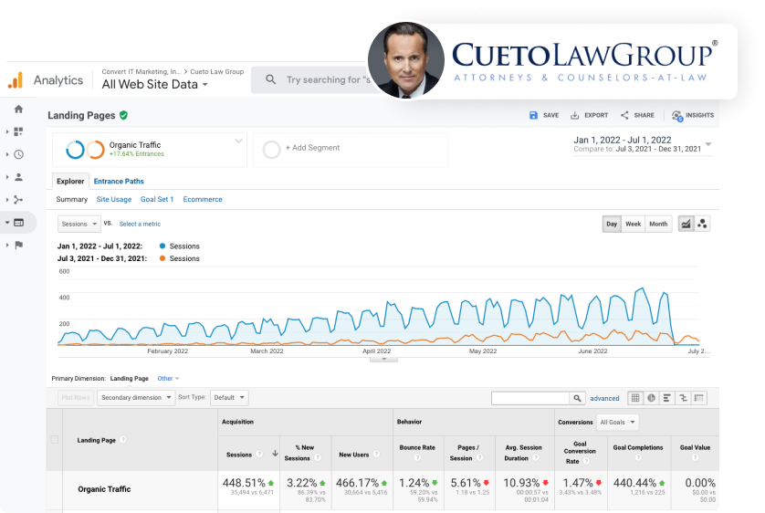Click the Landing Page primary dimension
Image resolution: width=765 pixels, height=513 pixels.
[x=130, y=379]
